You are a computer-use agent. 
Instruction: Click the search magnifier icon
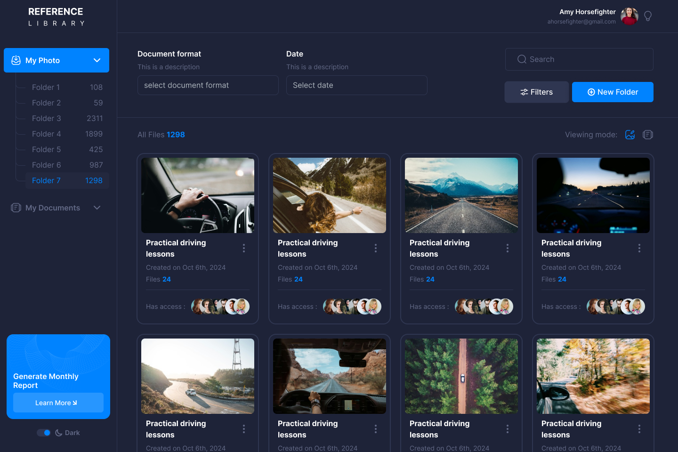[522, 59]
